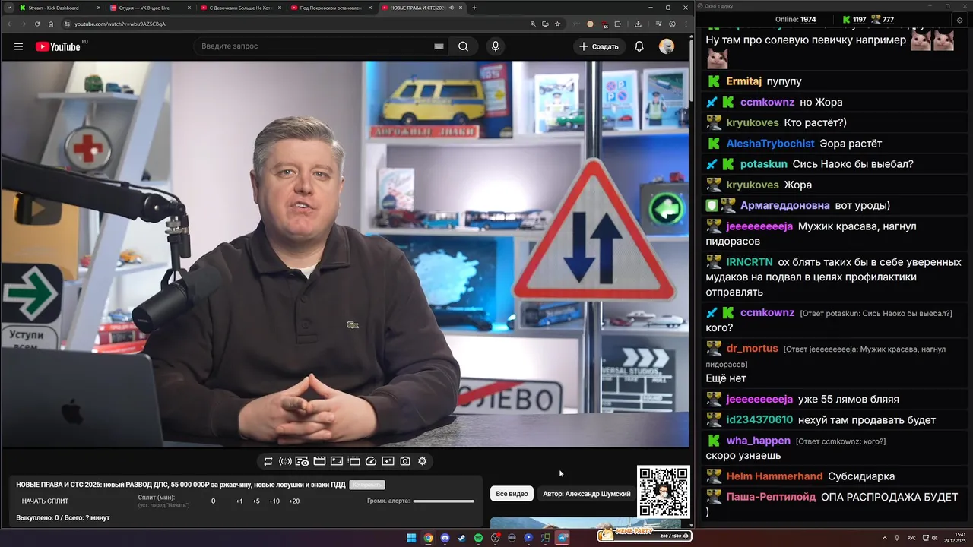
Task: Click the speedometer icon under the video
Action: (x=371, y=461)
